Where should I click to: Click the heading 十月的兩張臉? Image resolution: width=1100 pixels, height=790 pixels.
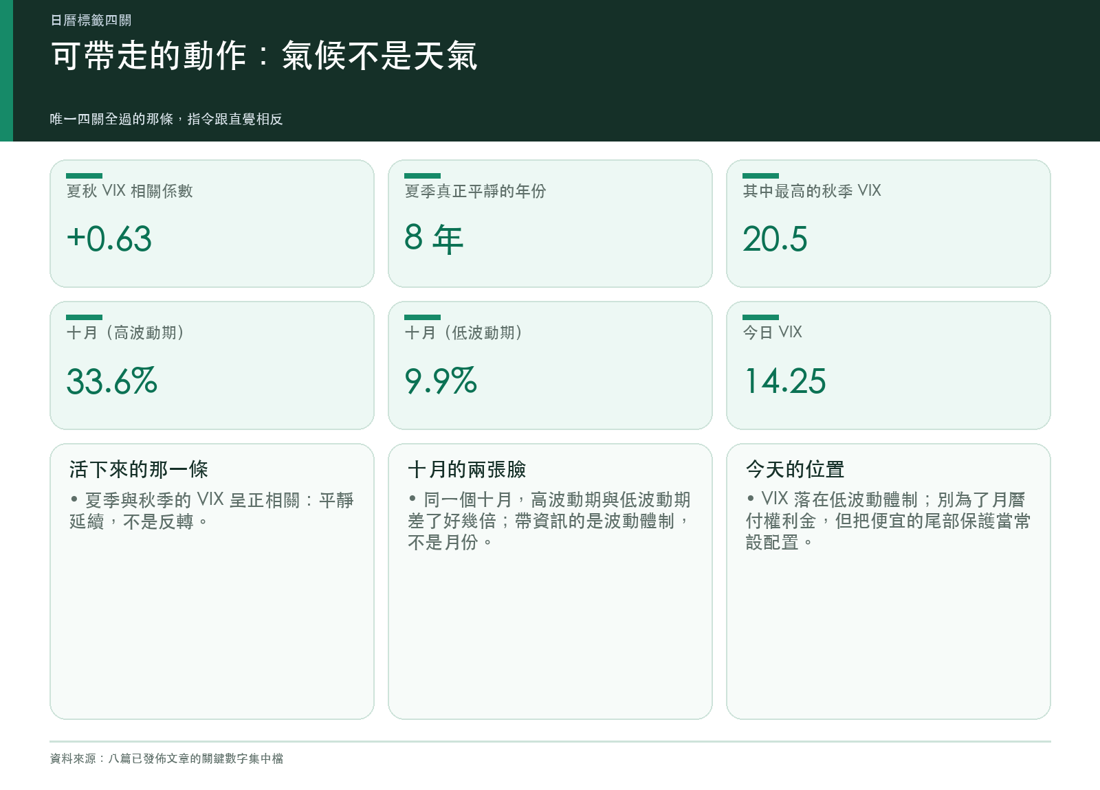467,469
